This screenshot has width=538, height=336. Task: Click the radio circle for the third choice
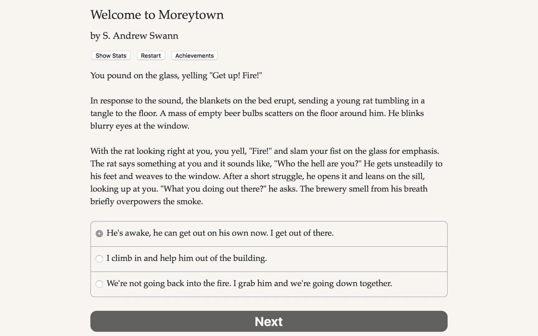click(x=99, y=284)
